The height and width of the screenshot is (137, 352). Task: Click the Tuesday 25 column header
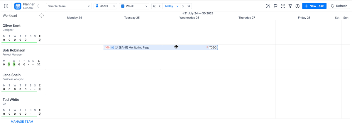click(132, 18)
